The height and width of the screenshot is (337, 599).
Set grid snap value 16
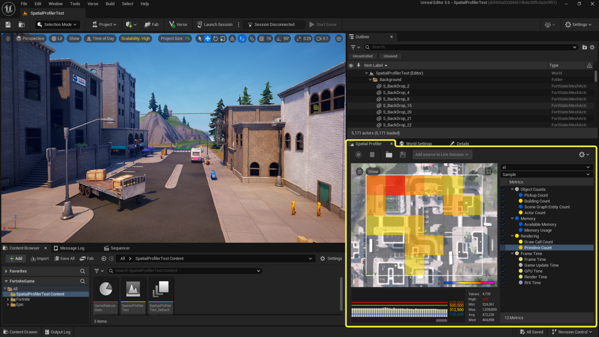point(269,38)
